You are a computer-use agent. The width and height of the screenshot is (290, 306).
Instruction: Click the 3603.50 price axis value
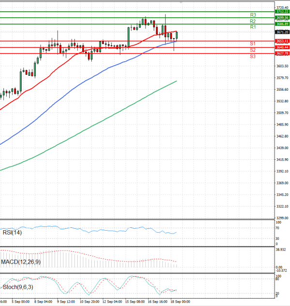point(282,66)
